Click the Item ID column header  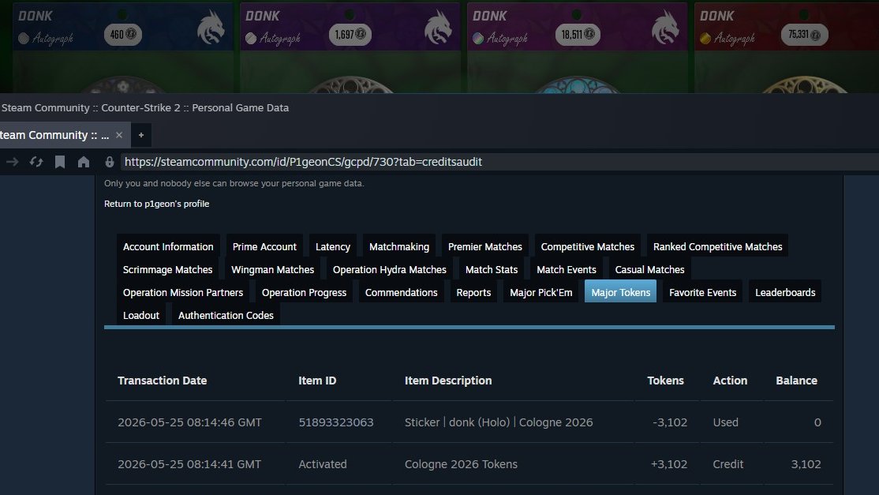point(317,381)
